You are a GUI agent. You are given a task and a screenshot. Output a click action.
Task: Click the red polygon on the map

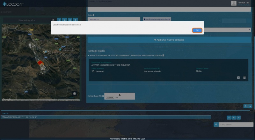pos(40,63)
